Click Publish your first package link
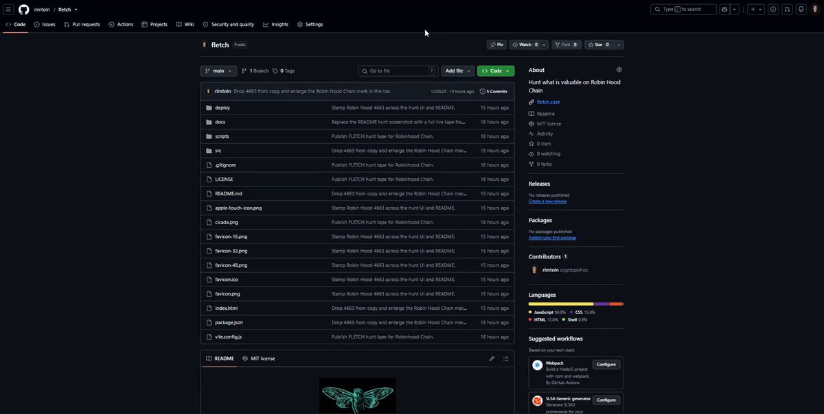 (552, 238)
